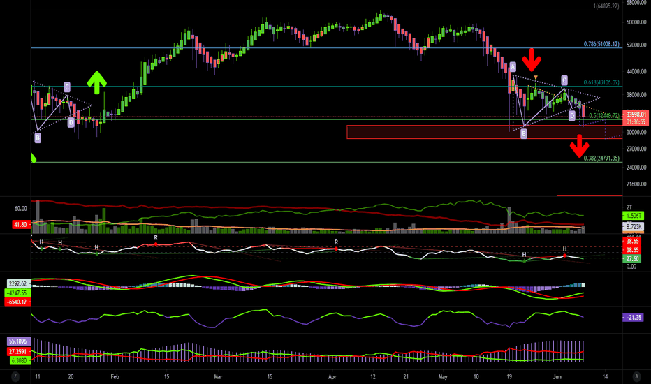This screenshot has height=384, width=651.
Task: Toggle auto scale with the A button
Action: coord(636,376)
